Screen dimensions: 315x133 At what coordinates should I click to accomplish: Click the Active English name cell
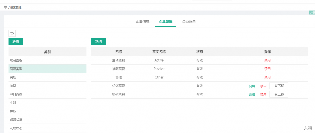(159, 60)
